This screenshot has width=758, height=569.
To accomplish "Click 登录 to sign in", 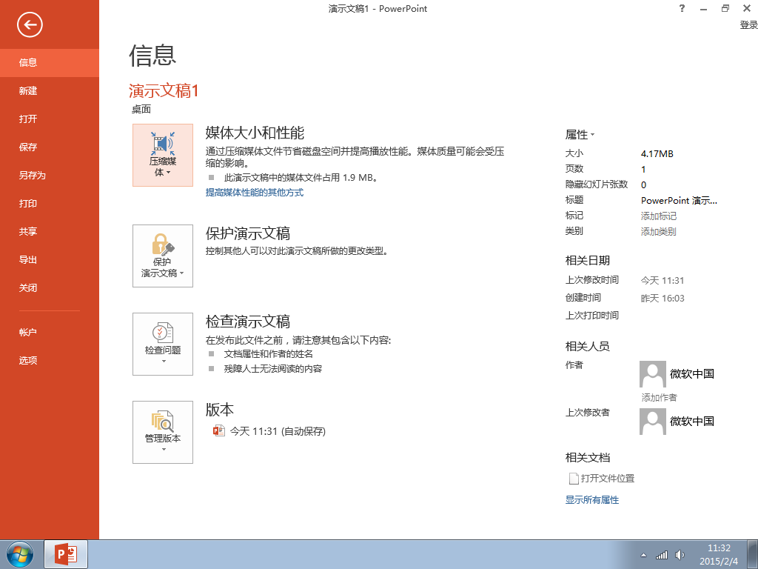I will 748,24.
